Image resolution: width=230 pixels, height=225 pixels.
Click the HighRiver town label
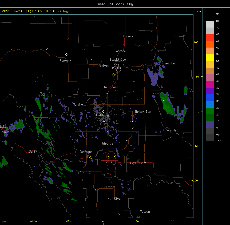point(115,199)
